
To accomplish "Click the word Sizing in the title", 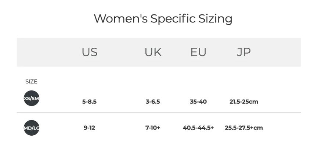I will point(213,18).
